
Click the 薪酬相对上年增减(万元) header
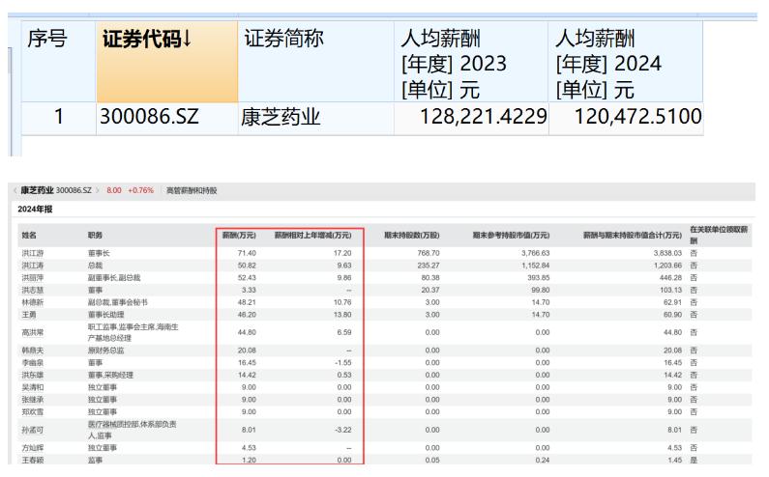pyautogui.click(x=312, y=236)
